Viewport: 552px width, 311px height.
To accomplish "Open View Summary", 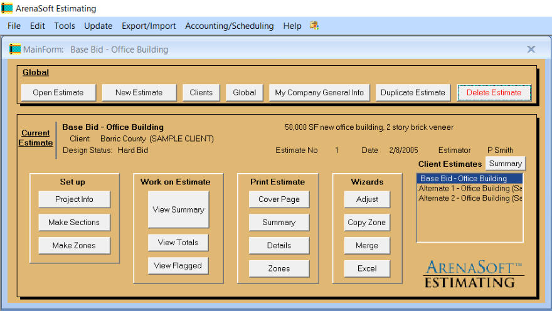I will click(x=179, y=209).
